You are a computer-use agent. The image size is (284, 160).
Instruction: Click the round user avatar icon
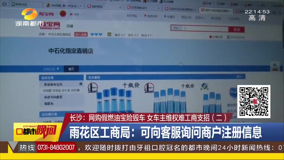tap(63, 14)
